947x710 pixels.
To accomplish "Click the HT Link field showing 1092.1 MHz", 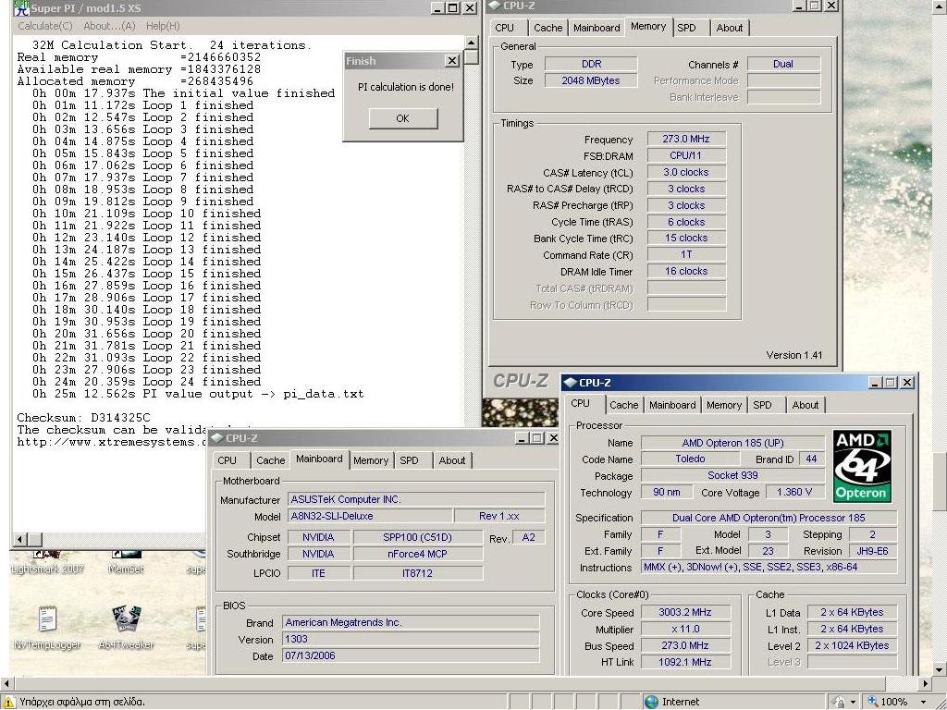I will point(685,662).
